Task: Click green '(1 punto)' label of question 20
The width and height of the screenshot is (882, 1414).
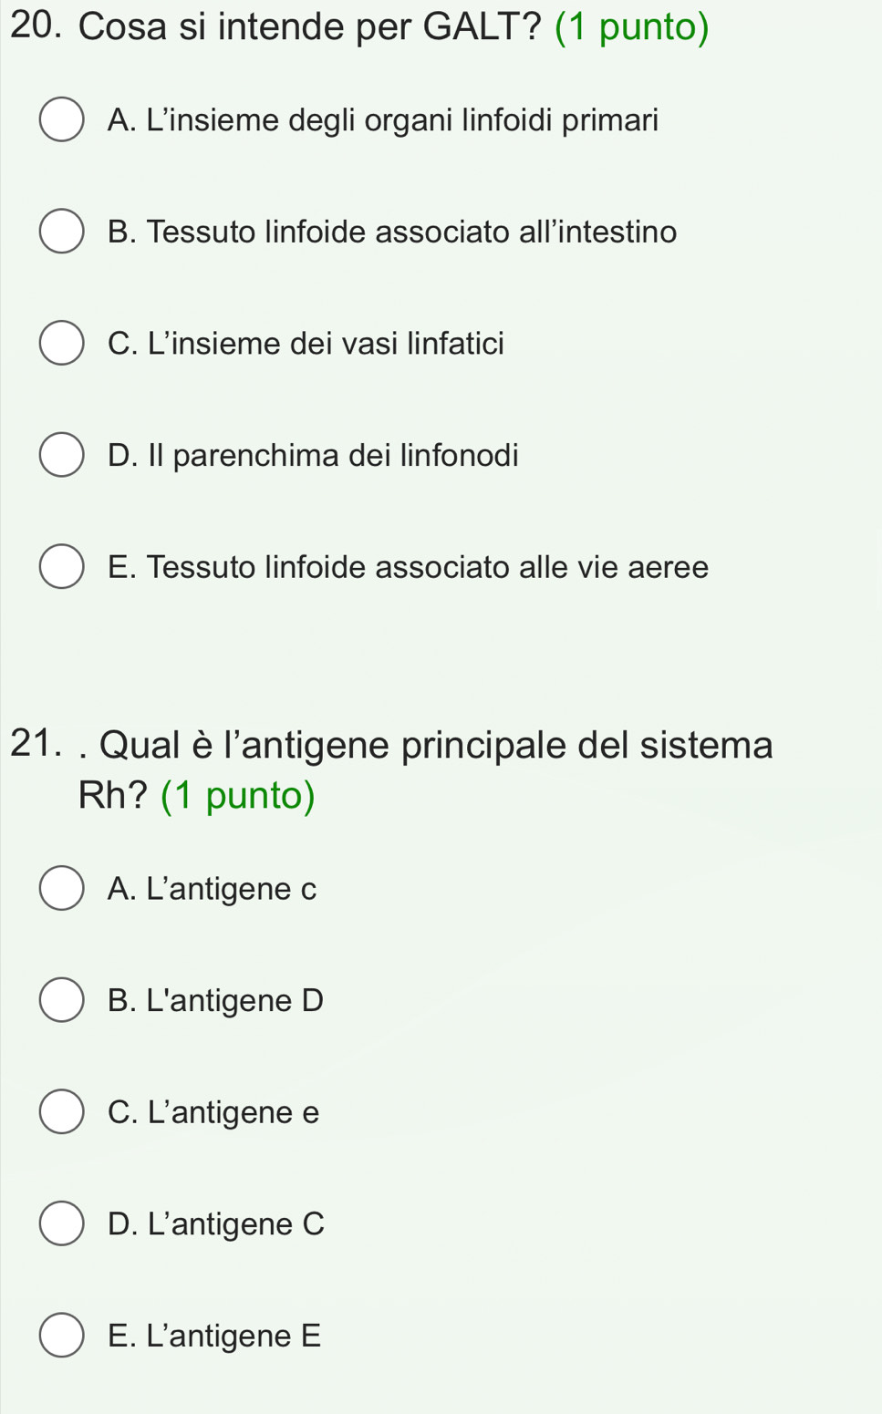Action: (631, 27)
